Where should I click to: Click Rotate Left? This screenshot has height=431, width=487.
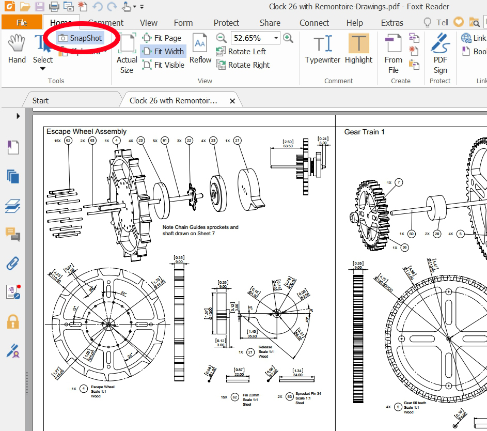241,51
